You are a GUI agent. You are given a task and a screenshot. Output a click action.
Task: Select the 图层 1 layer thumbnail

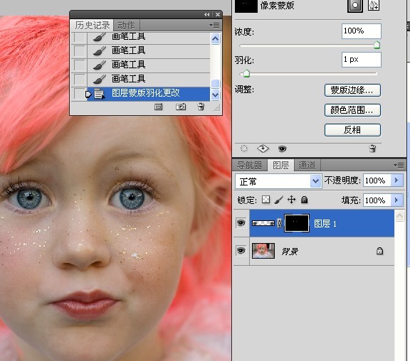click(x=263, y=223)
